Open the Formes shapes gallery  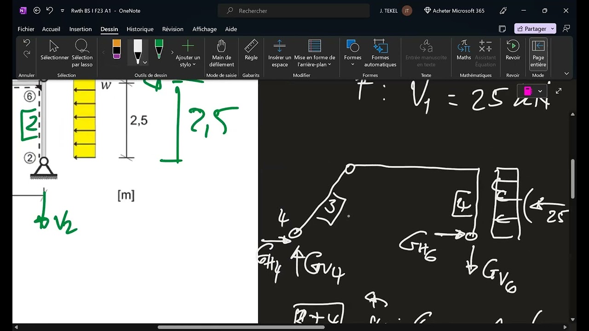tap(353, 54)
